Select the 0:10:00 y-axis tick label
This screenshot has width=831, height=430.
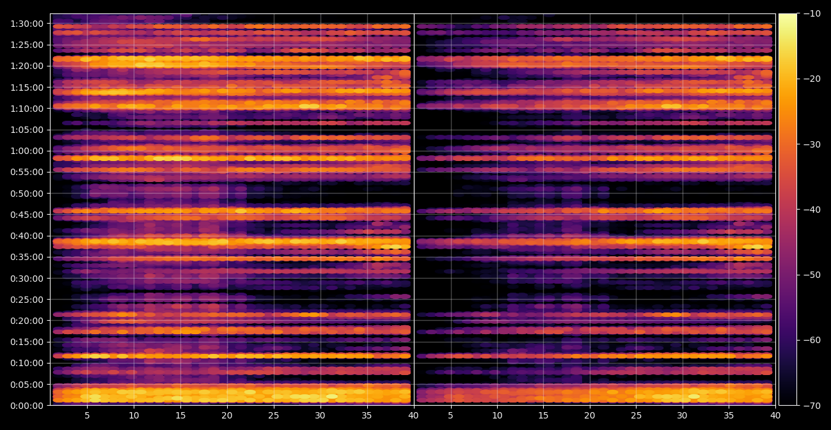click(x=28, y=363)
